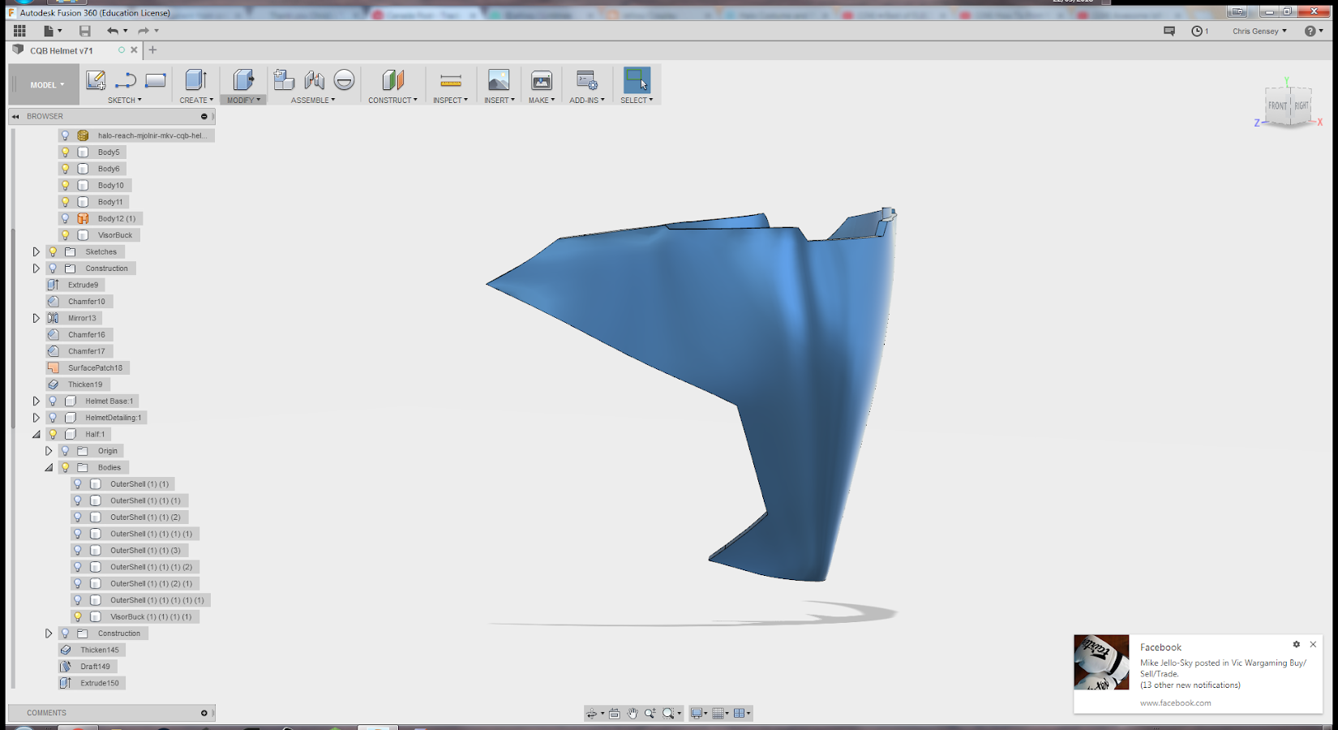
Task: Toggle lightbulb for Helmet Base:1 component
Action: pos(54,401)
